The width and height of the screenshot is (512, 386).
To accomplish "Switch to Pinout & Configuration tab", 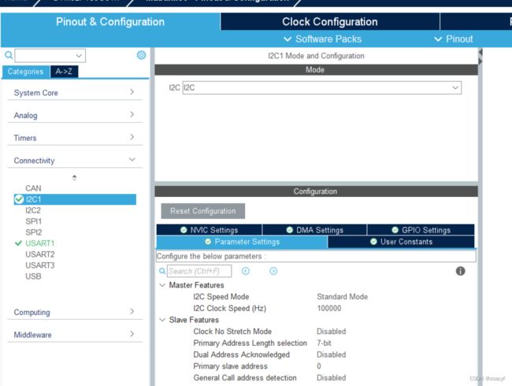I will tap(110, 22).
